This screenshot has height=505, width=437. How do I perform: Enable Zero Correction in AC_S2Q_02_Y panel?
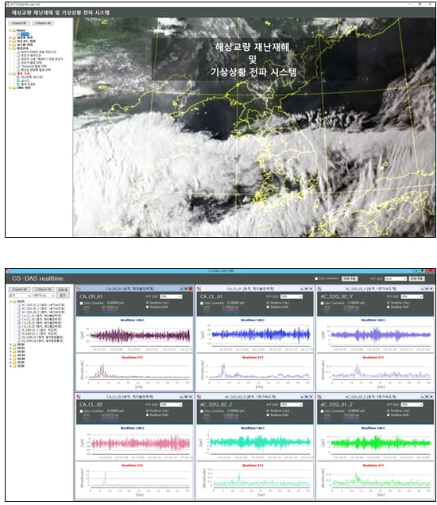pyautogui.click(x=323, y=303)
